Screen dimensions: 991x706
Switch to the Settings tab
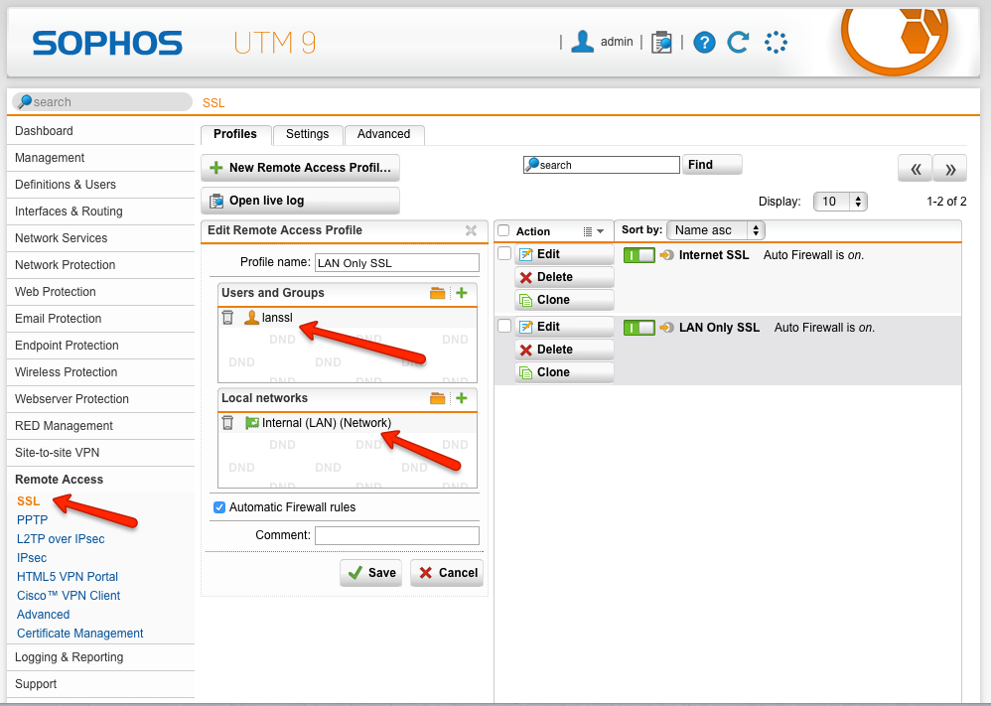pyautogui.click(x=307, y=134)
